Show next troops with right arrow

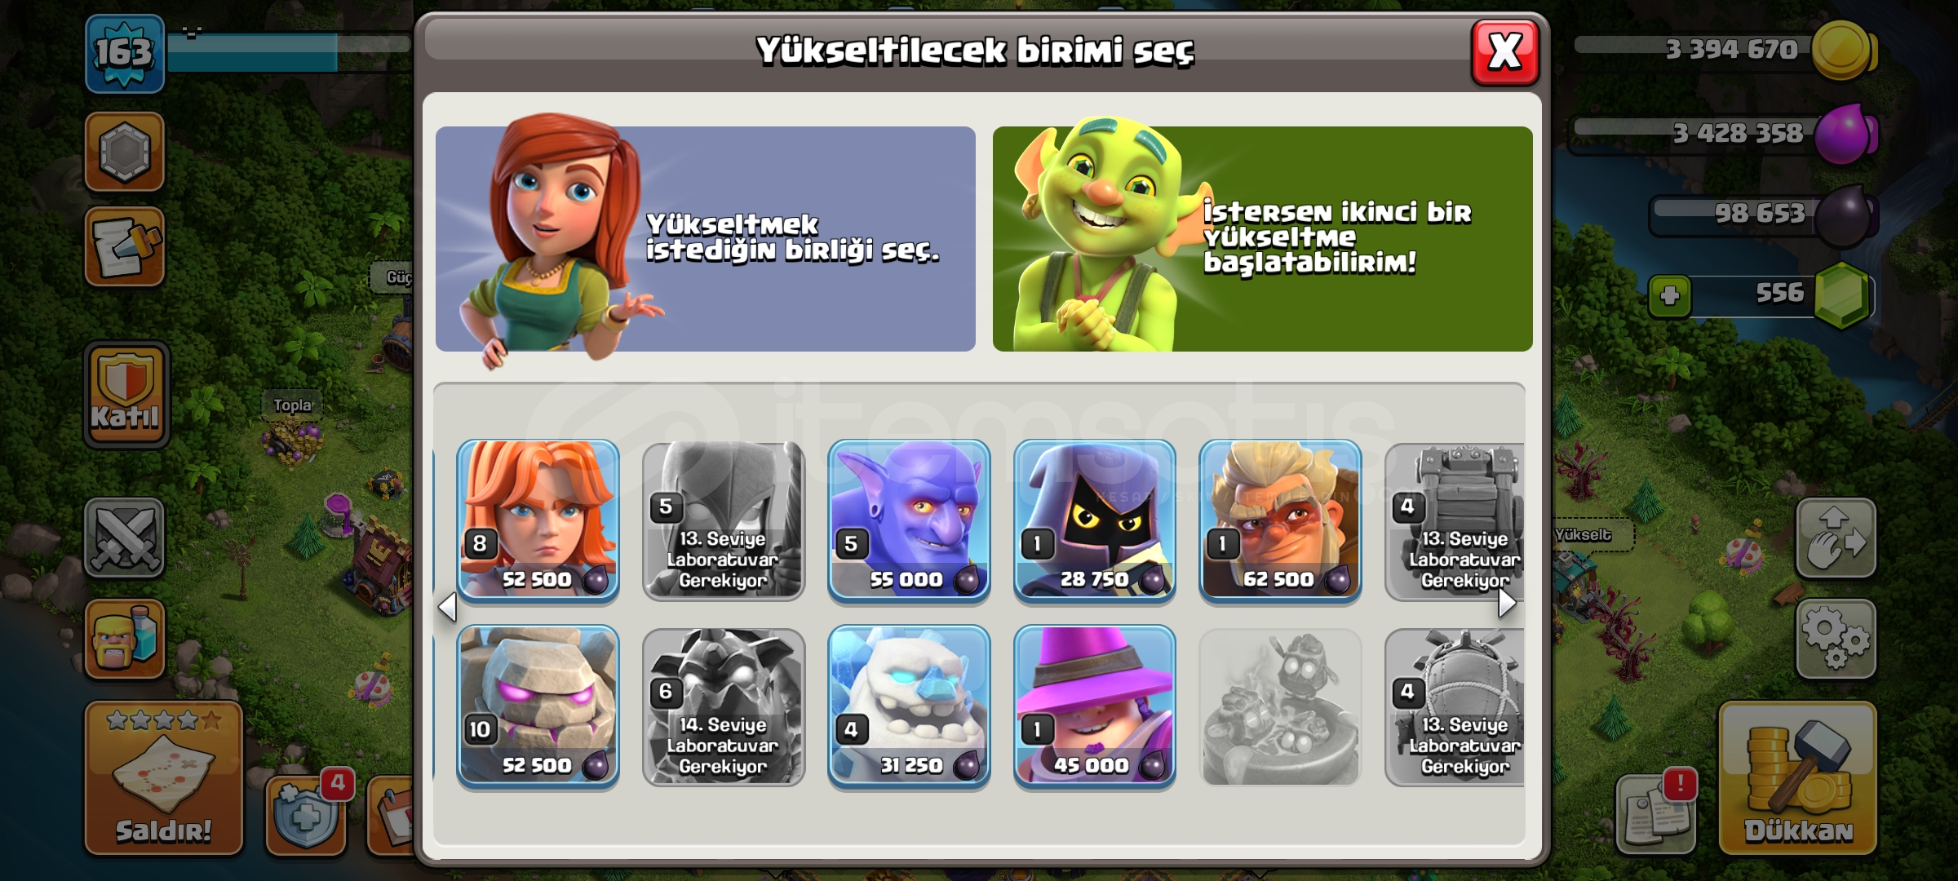click(1507, 603)
